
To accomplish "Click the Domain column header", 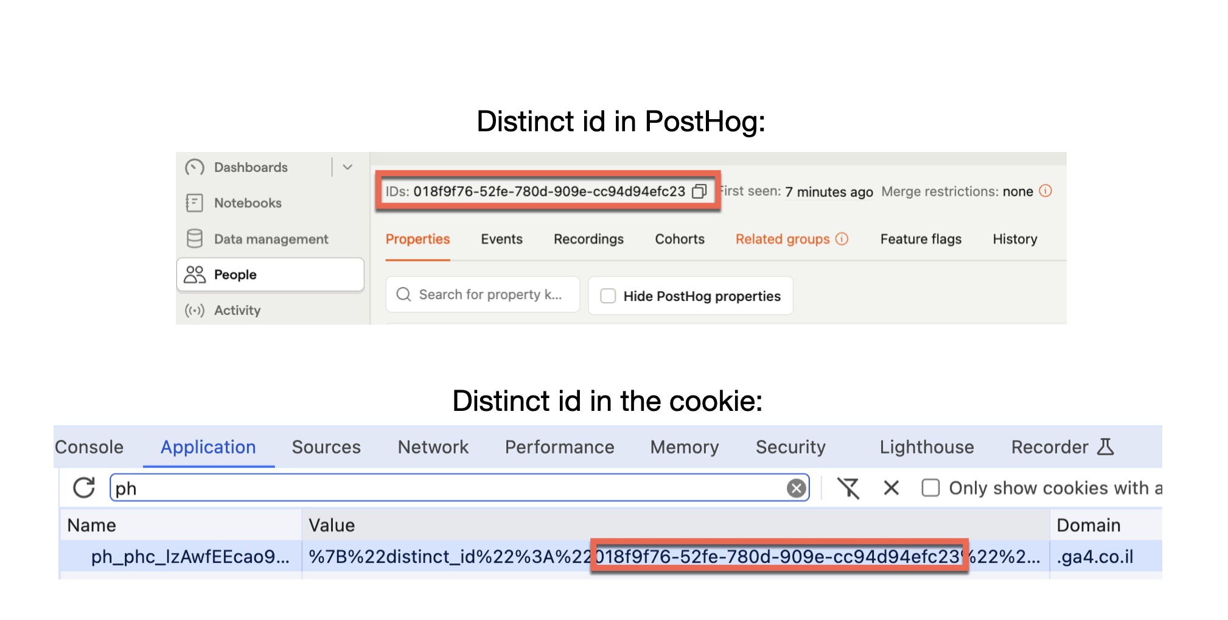I will tap(1106, 525).
